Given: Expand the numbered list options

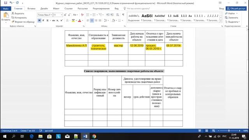Looking at the screenshot, I should point(97,15).
